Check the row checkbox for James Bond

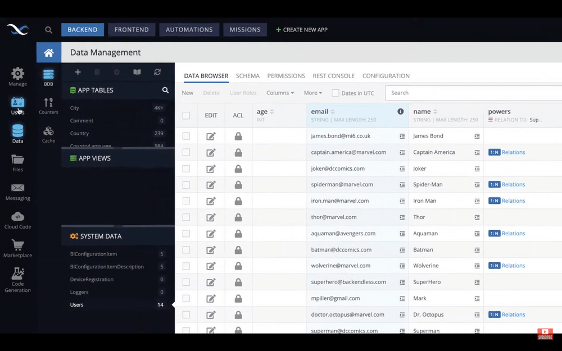(x=186, y=135)
